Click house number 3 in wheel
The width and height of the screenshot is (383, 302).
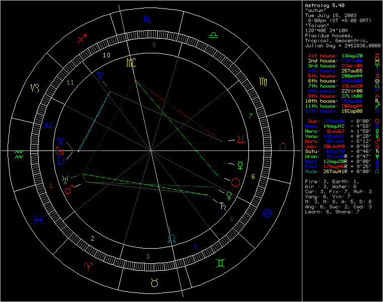tap(148, 257)
